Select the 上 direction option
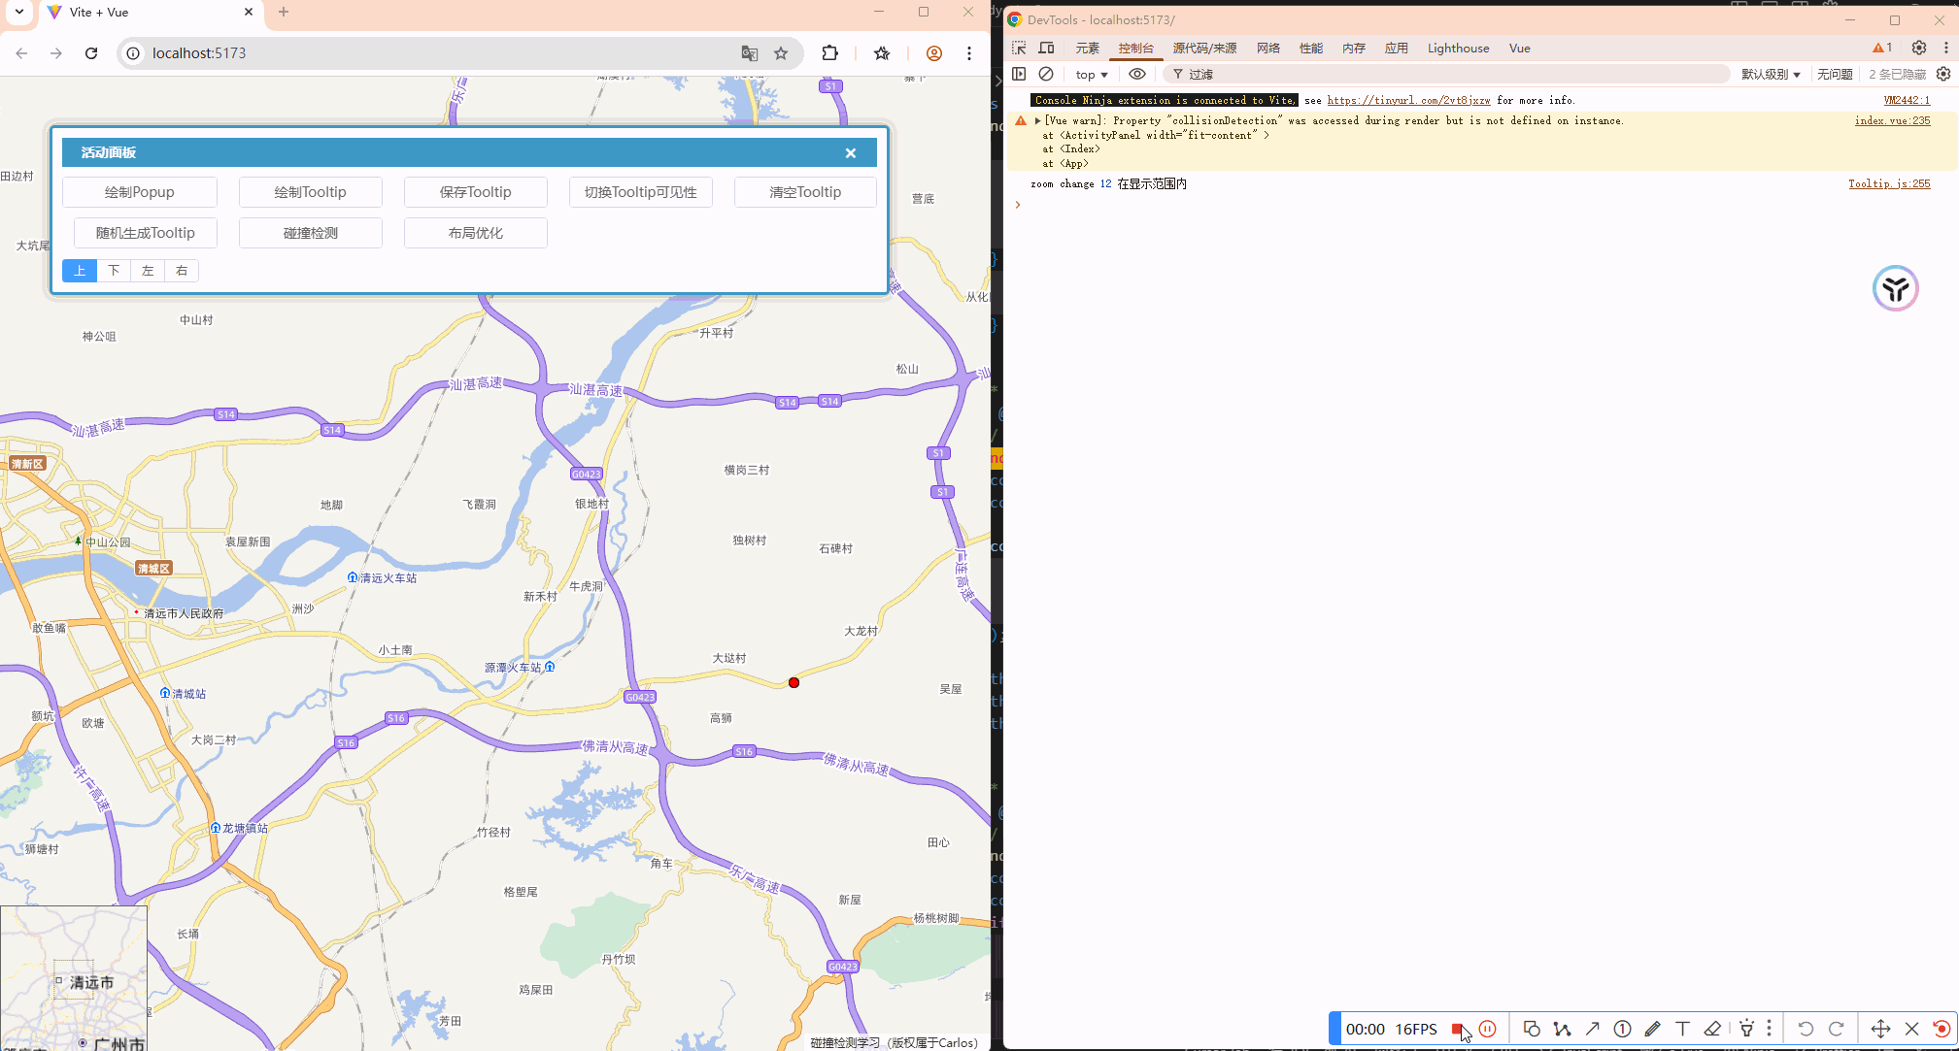Image resolution: width=1959 pixels, height=1051 pixels. 80,271
